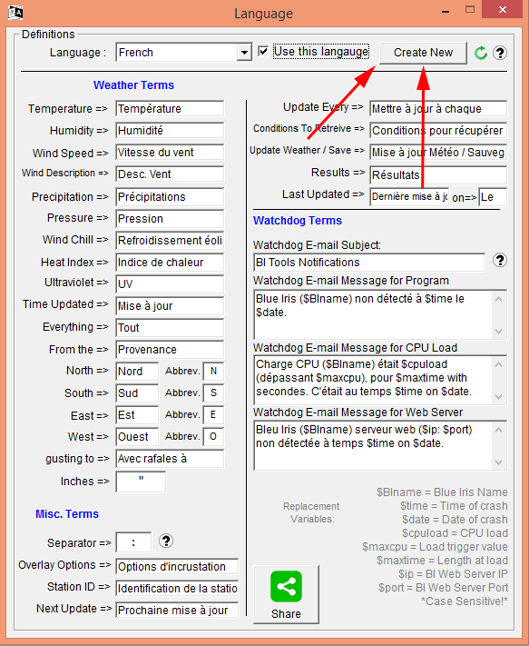Image resolution: width=529 pixels, height=646 pixels.
Task: Edit the Watchdog E-mail Subject field
Action: tap(369, 263)
